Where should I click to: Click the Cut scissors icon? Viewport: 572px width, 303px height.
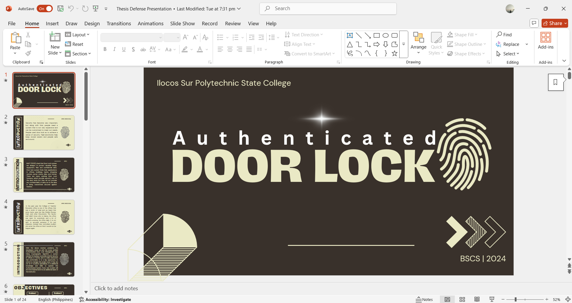(x=28, y=35)
